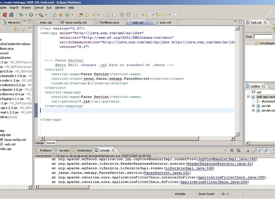Open the Debug dropdown arrow
The width and height of the screenshot is (275, 199).
[x=26, y=15]
